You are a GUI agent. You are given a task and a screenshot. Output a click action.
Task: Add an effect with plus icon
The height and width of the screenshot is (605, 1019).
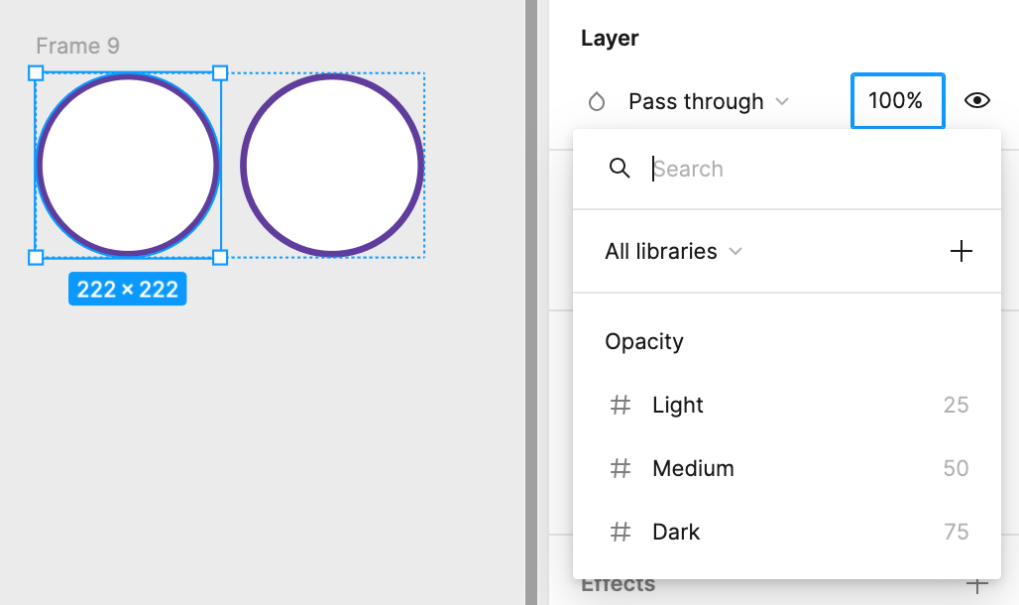[x=976, y=585]
